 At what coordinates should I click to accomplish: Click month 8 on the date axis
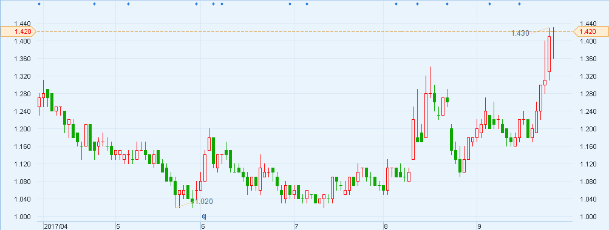[x=386, y=226]
